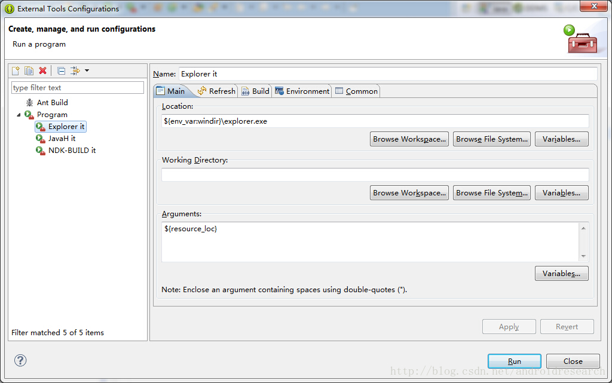Open the Build tab
Image resolution: width=612 pixels, height=383 pixels.
click(255, 91)
